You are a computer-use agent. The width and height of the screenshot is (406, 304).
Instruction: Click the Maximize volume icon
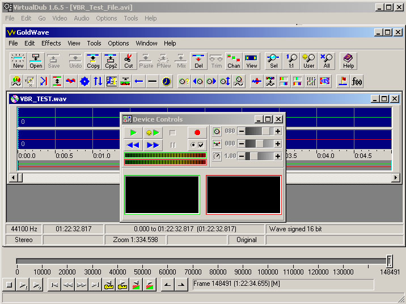point(225,81)
